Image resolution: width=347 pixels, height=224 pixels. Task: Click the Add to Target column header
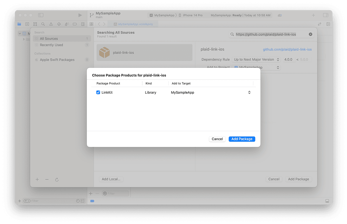click(181, 83)
